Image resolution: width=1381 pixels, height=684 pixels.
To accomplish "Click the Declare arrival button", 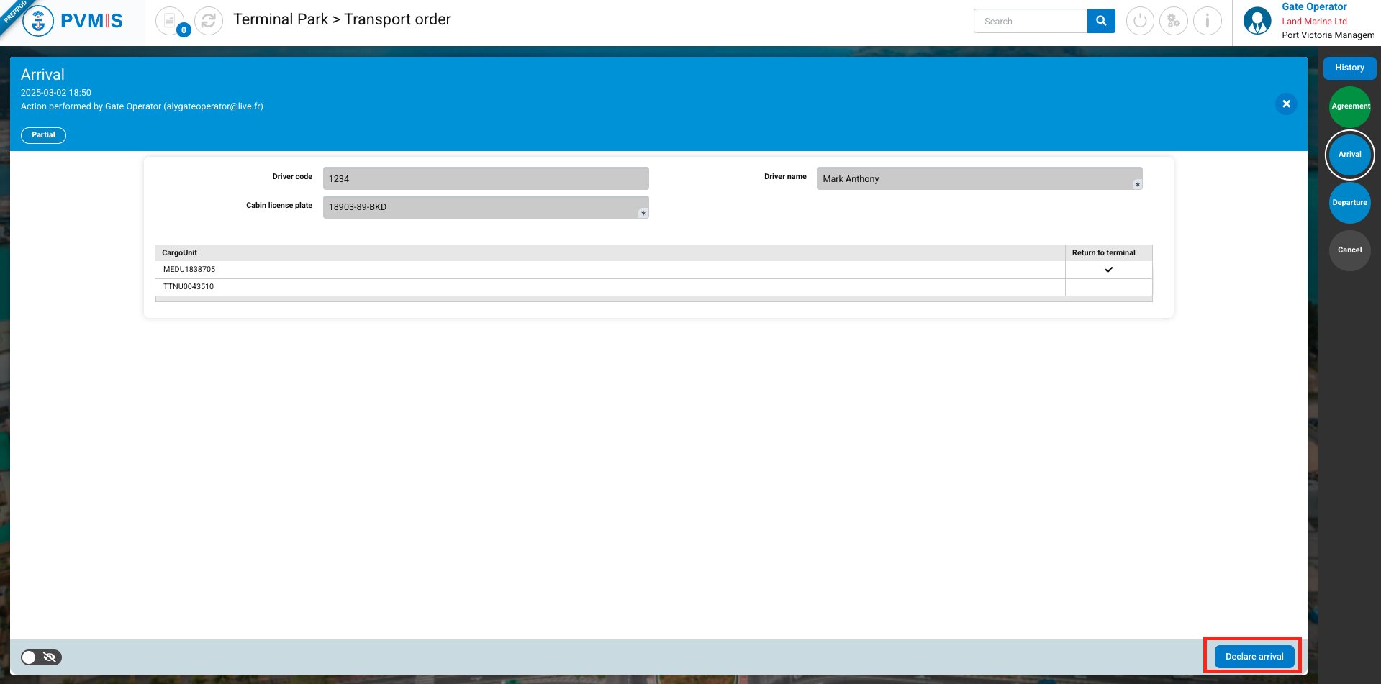I will (x=1254, y=656).
